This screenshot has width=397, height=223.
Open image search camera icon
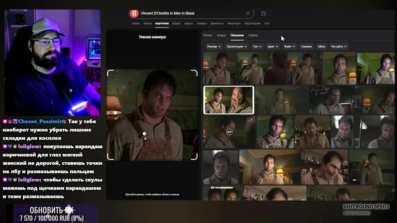coord(263,13)
